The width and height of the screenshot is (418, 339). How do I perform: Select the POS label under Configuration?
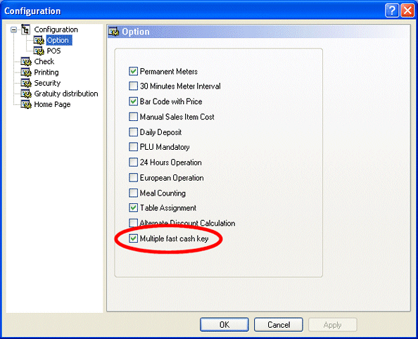click(x=53, y=51)
